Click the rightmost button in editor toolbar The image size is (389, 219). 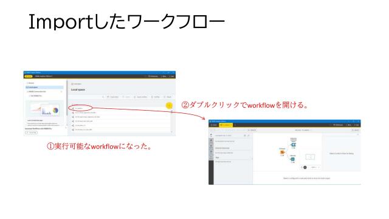tap(356, 130)
